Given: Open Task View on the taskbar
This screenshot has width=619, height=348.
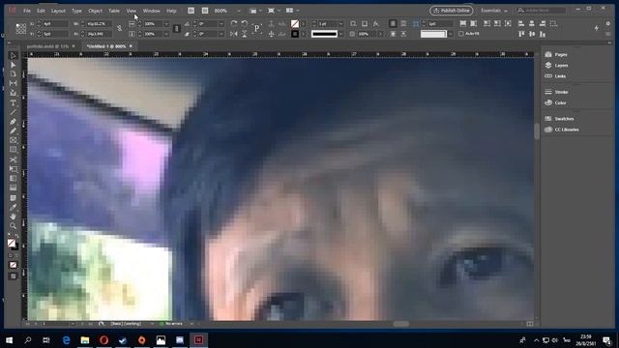Looking at the screenshot, I should point(46,339).
